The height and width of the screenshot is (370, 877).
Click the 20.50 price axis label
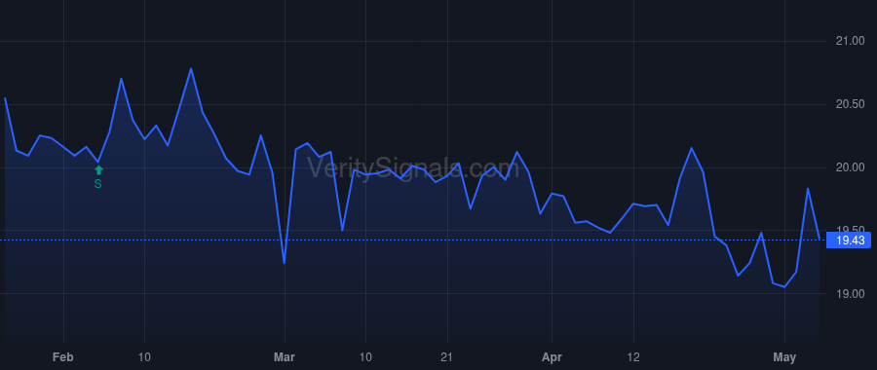850,104
